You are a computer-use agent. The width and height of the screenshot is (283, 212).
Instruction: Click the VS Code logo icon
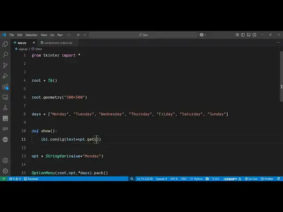[x=4, y=35]
